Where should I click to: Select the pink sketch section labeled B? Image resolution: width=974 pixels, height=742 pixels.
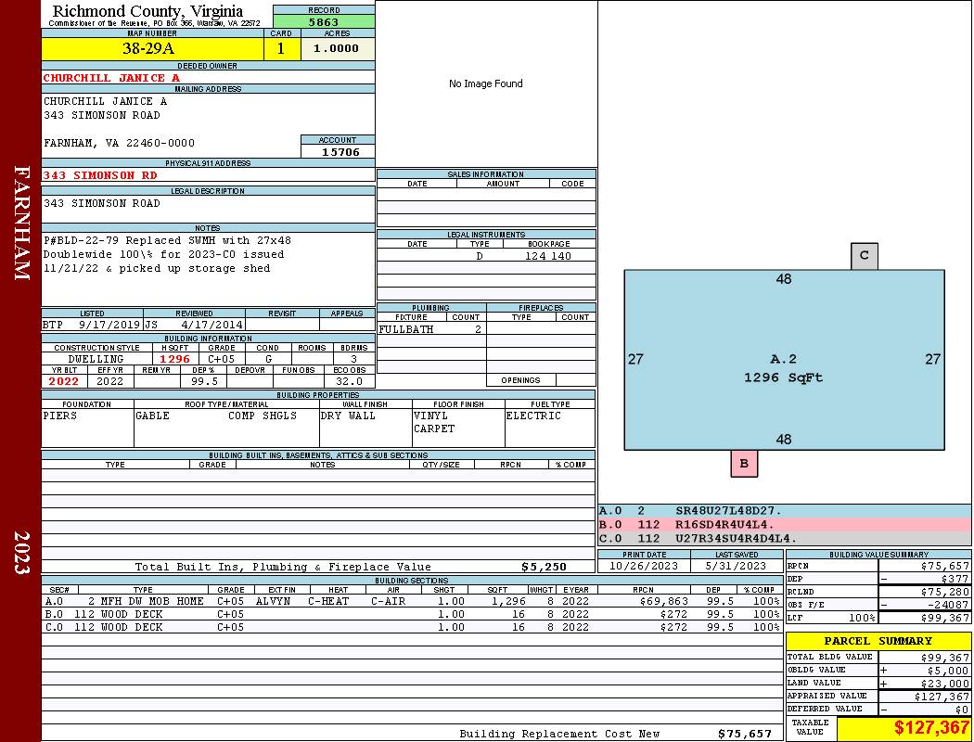click(x=744, y=463)
